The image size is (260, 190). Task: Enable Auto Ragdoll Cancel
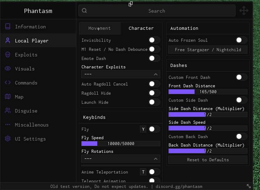pos(154,84)
